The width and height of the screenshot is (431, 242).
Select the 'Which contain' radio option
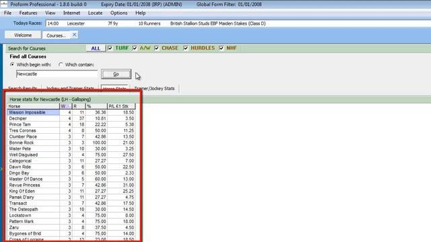pos(61,65)
